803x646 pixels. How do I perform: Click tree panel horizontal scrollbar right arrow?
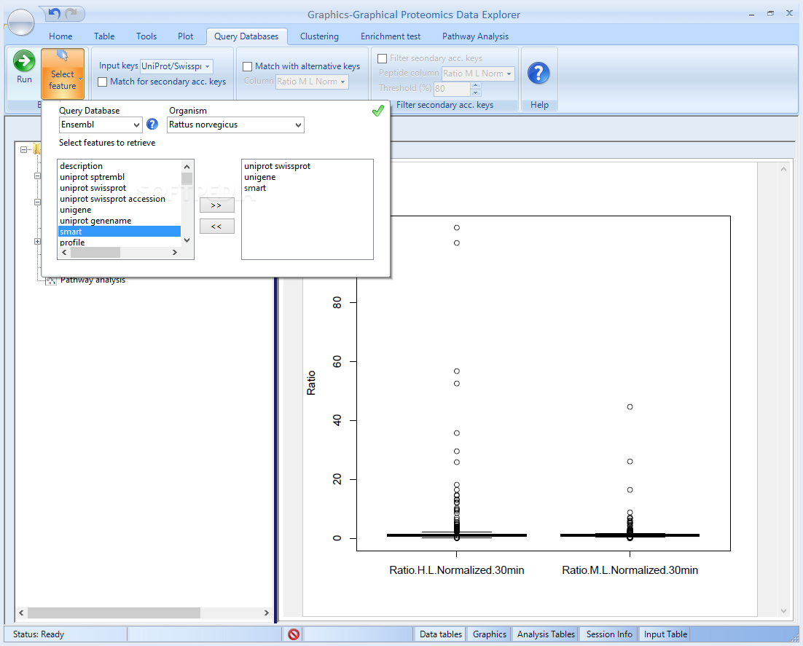click(x=266, y=612)
